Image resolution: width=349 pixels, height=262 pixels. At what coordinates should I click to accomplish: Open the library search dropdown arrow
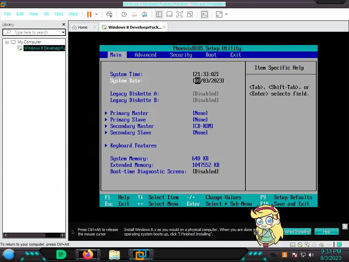63,32
